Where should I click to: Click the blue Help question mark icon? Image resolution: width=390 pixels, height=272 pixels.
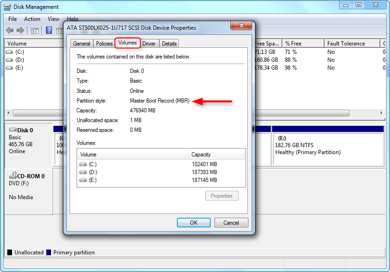pos(49,30)
